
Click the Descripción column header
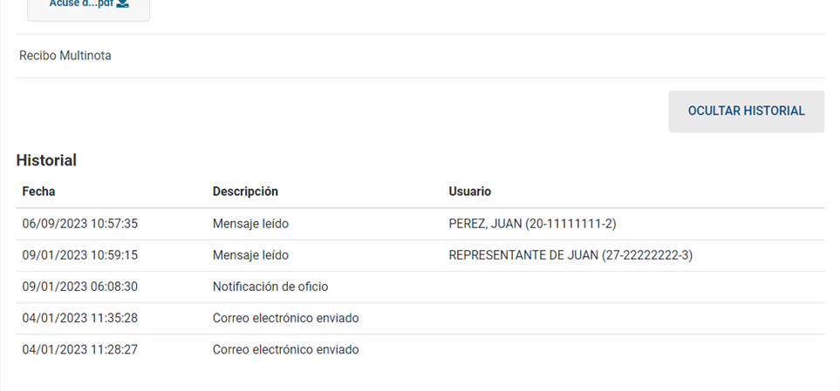(245, 192)
